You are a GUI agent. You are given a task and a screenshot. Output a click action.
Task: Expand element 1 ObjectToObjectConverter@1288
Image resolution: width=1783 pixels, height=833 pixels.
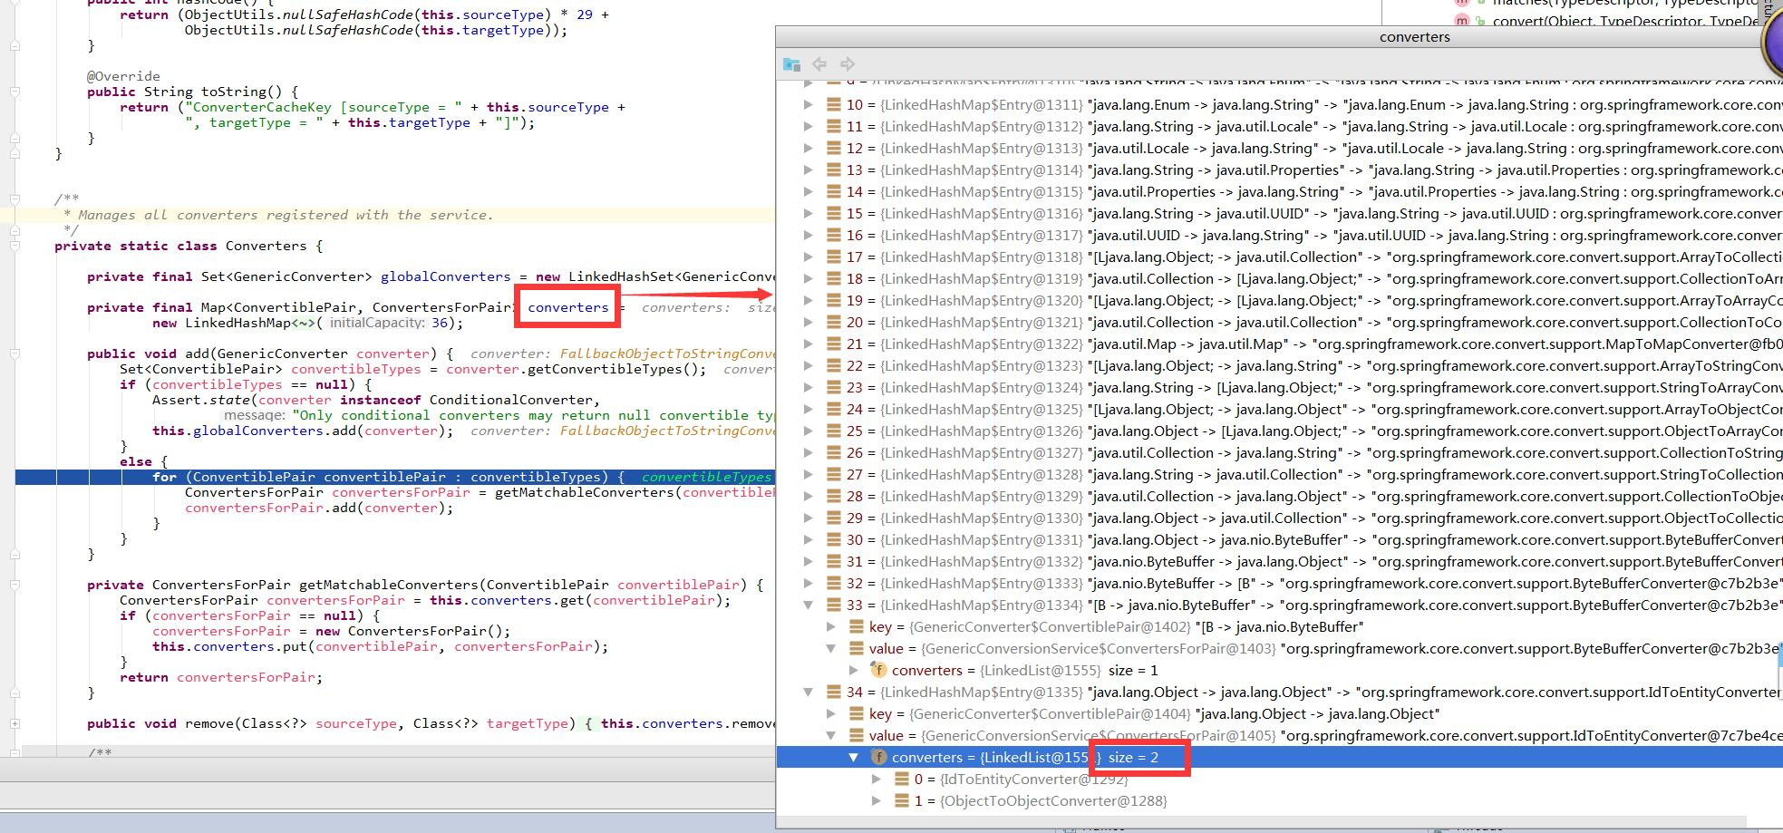click(876, 800)
